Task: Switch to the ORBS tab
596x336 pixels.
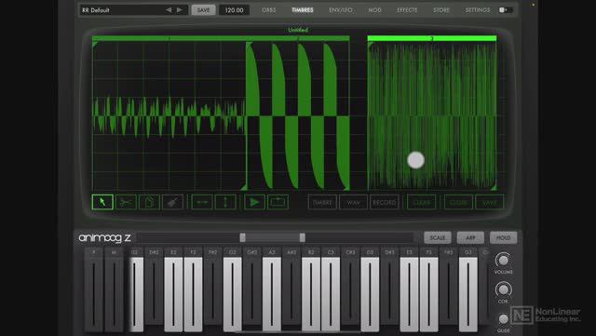Action: point(269,10)
